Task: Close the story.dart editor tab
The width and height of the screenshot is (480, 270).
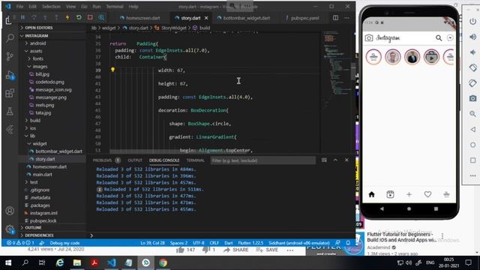Action: point(206,18)
